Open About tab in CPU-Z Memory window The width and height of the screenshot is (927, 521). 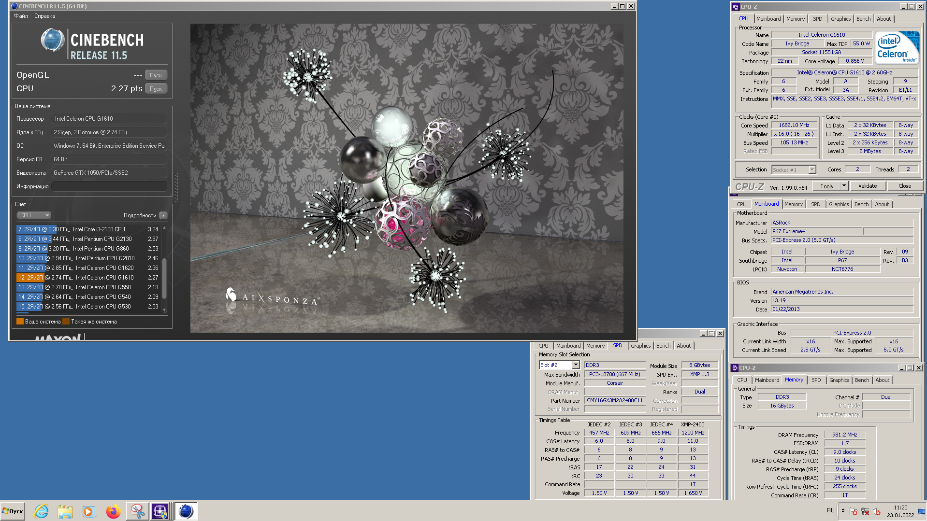(x=883, y=380)
